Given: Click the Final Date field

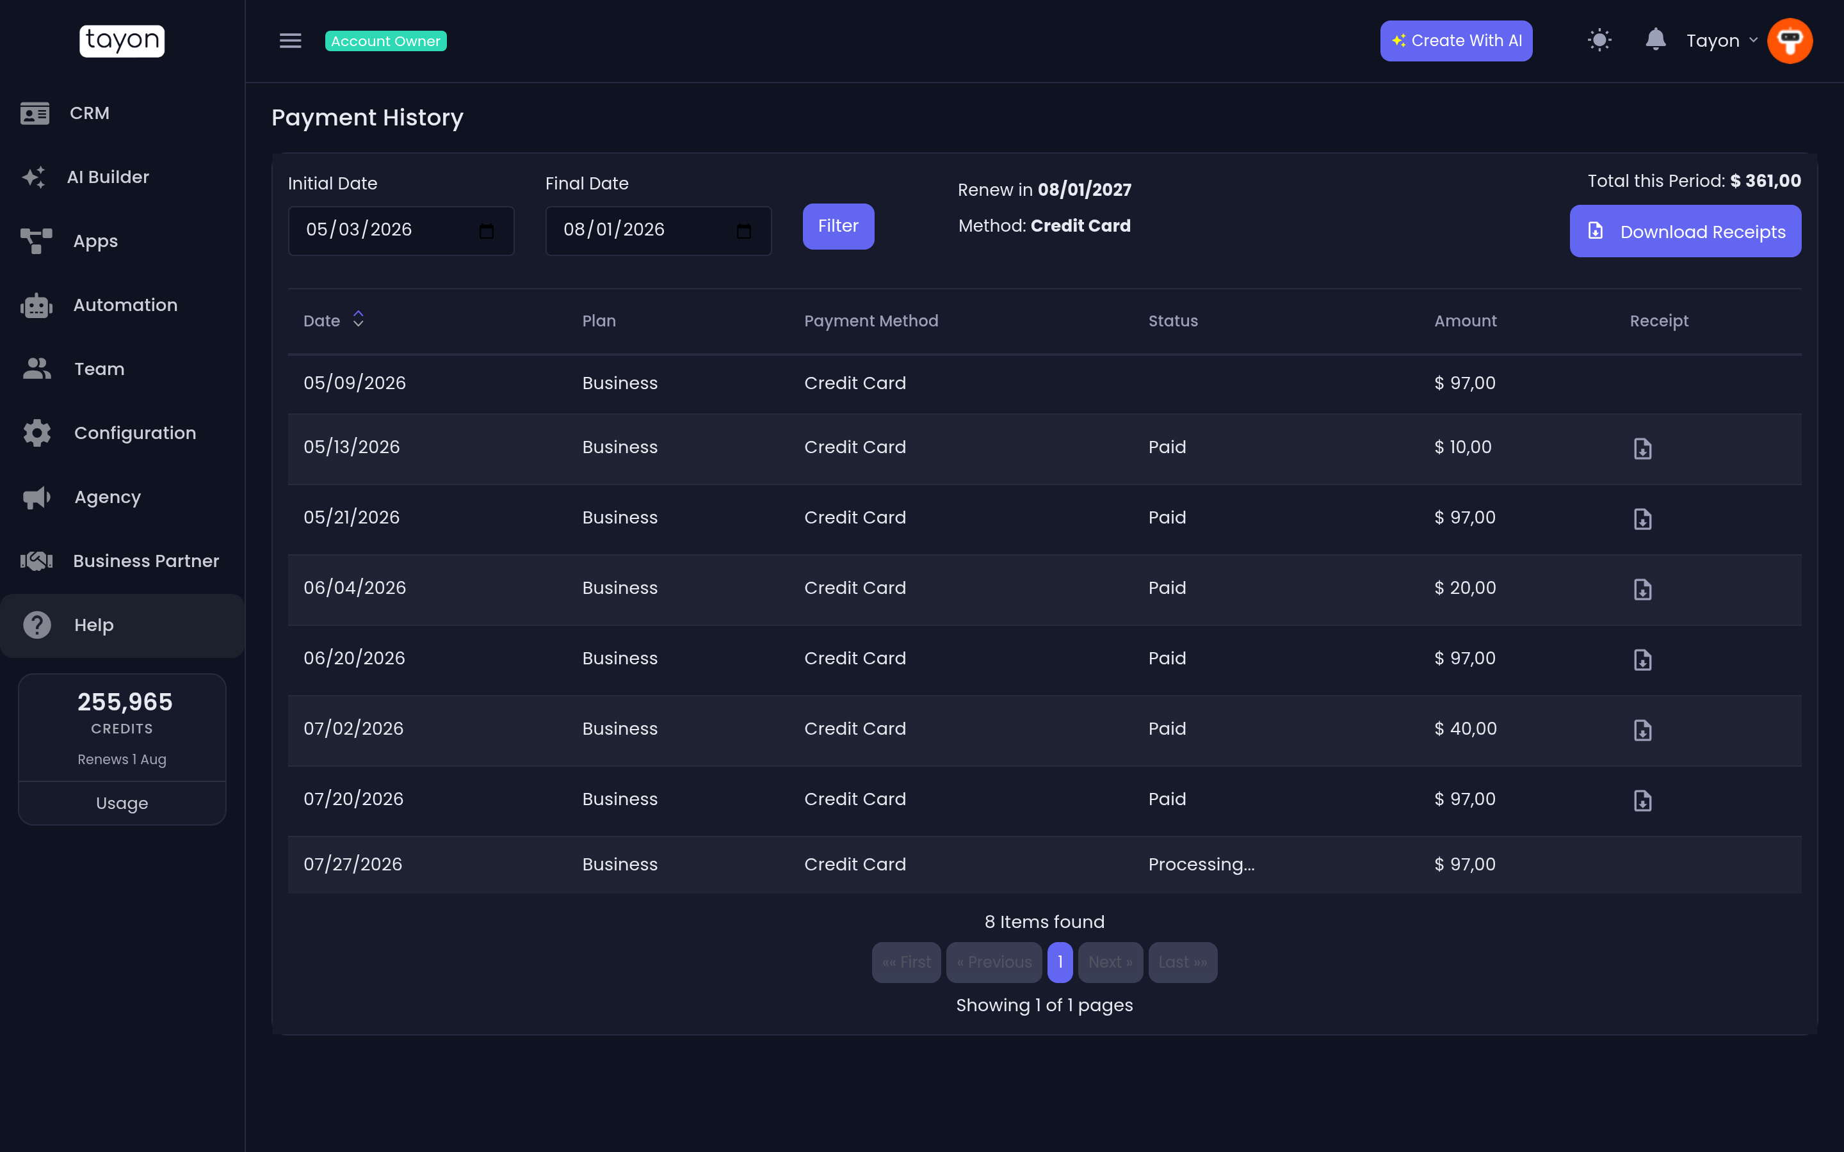Looking at the screenshot, I should pos(658,231).
